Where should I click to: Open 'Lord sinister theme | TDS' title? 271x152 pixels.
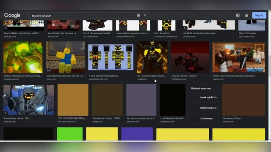17,118
